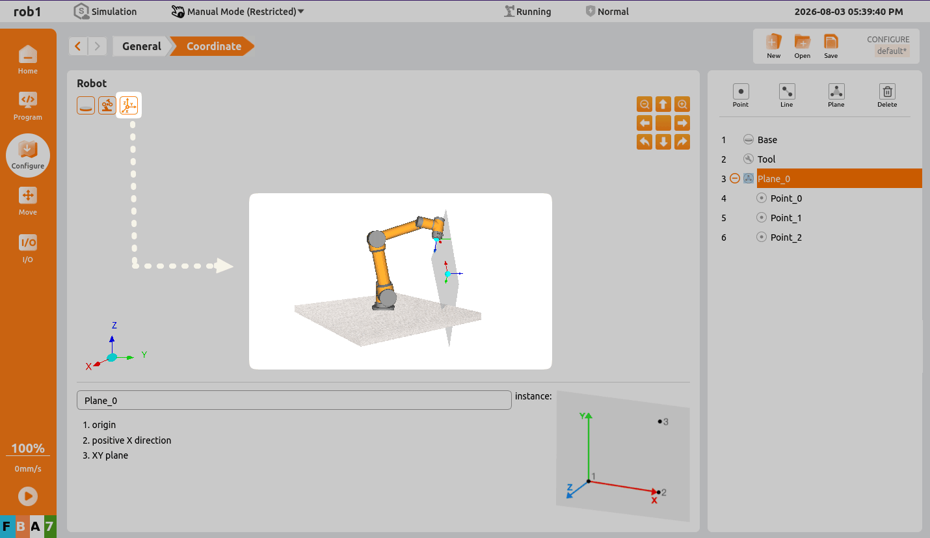This screenshot has width=930, height=538.
Task: Open the Manual Mode dropdown
Action: pyautogui.click(x=238, y=11)
